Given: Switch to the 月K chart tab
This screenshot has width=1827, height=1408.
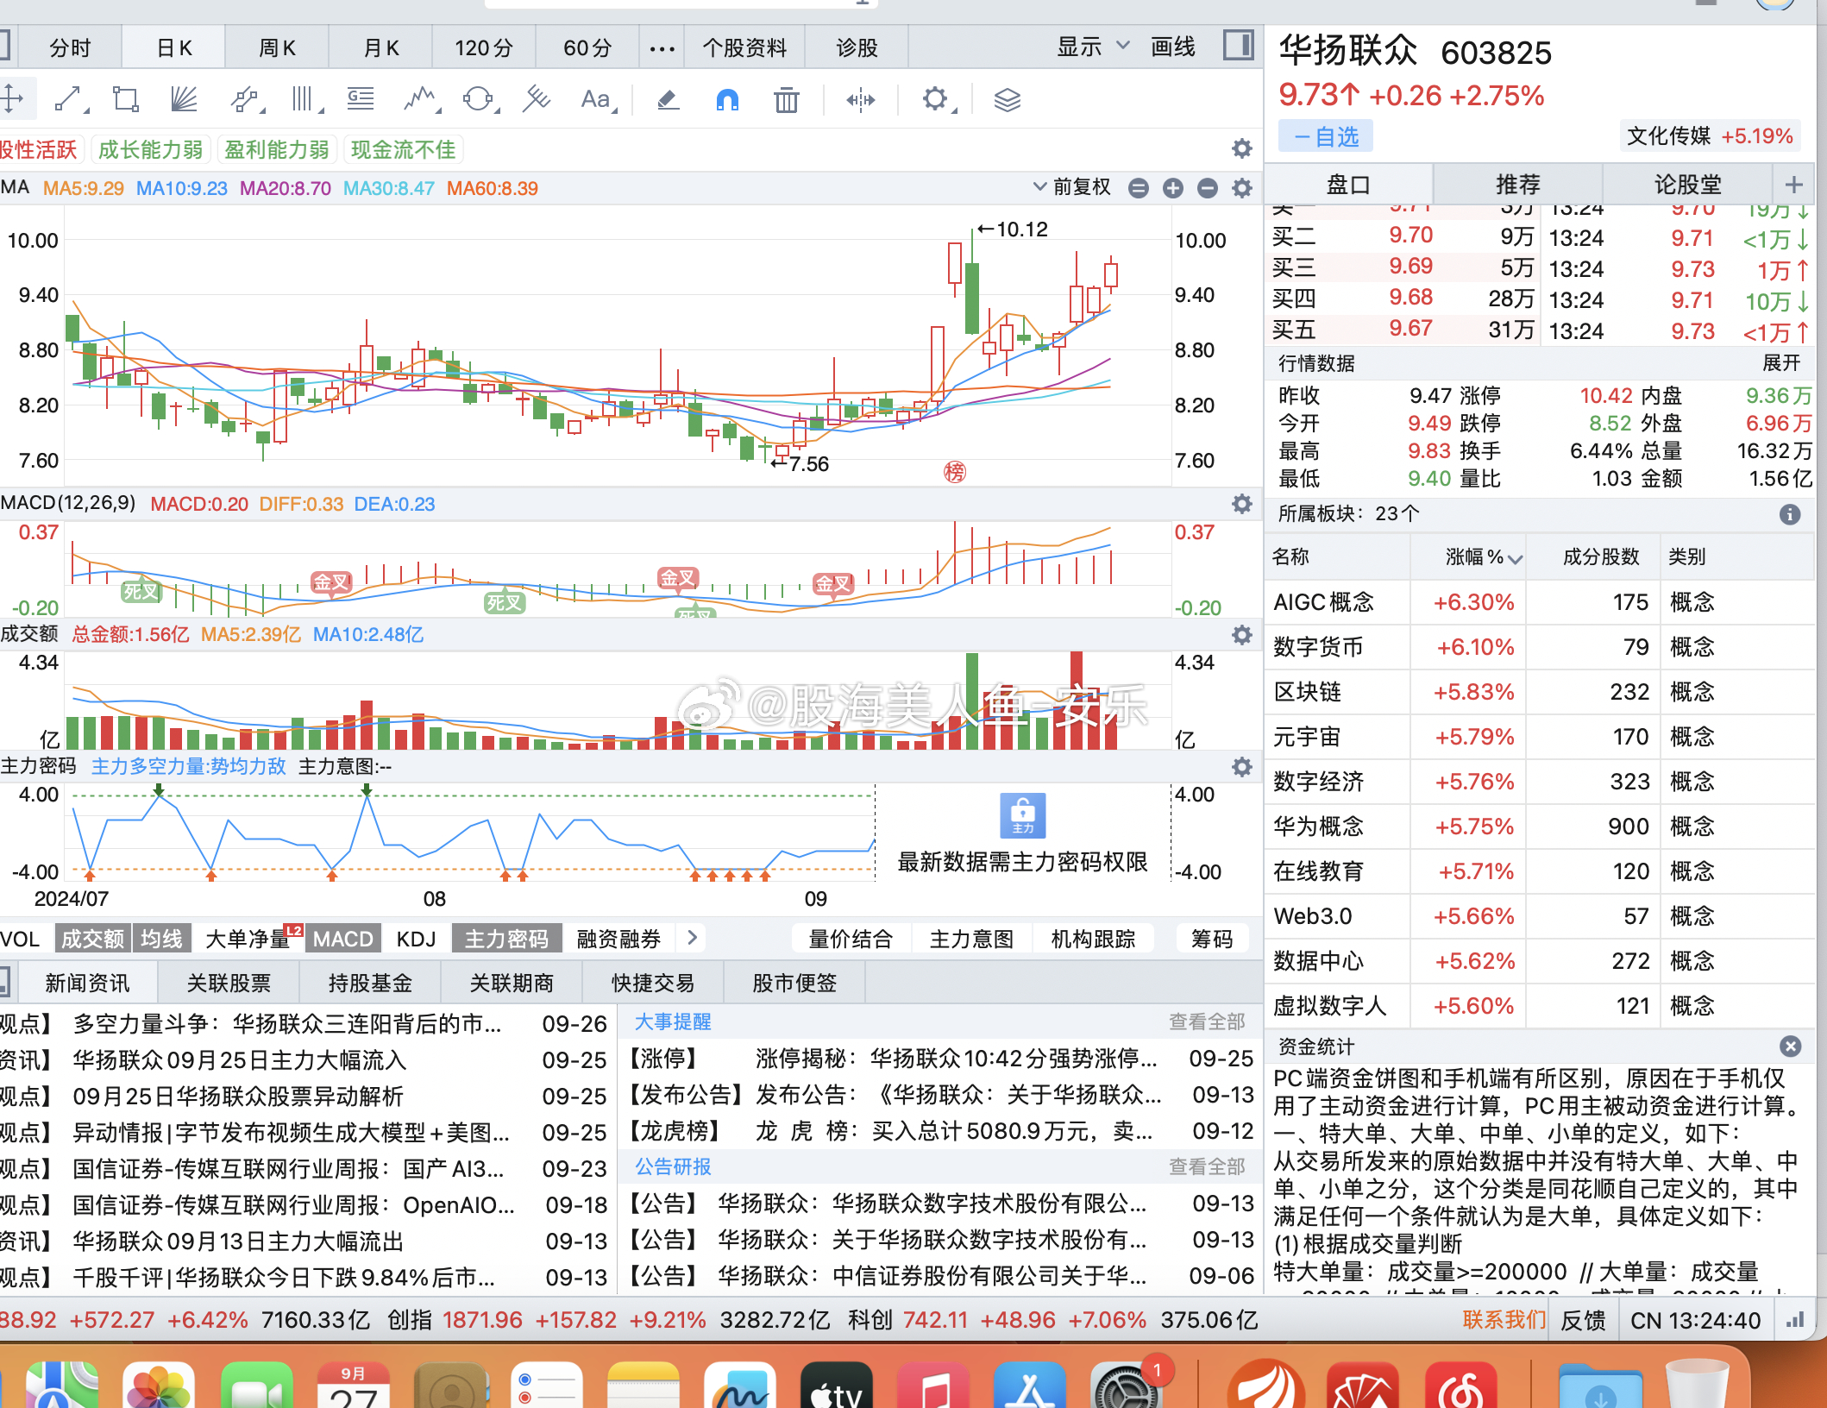Looking at the screenshot, I should click(380, 47).
